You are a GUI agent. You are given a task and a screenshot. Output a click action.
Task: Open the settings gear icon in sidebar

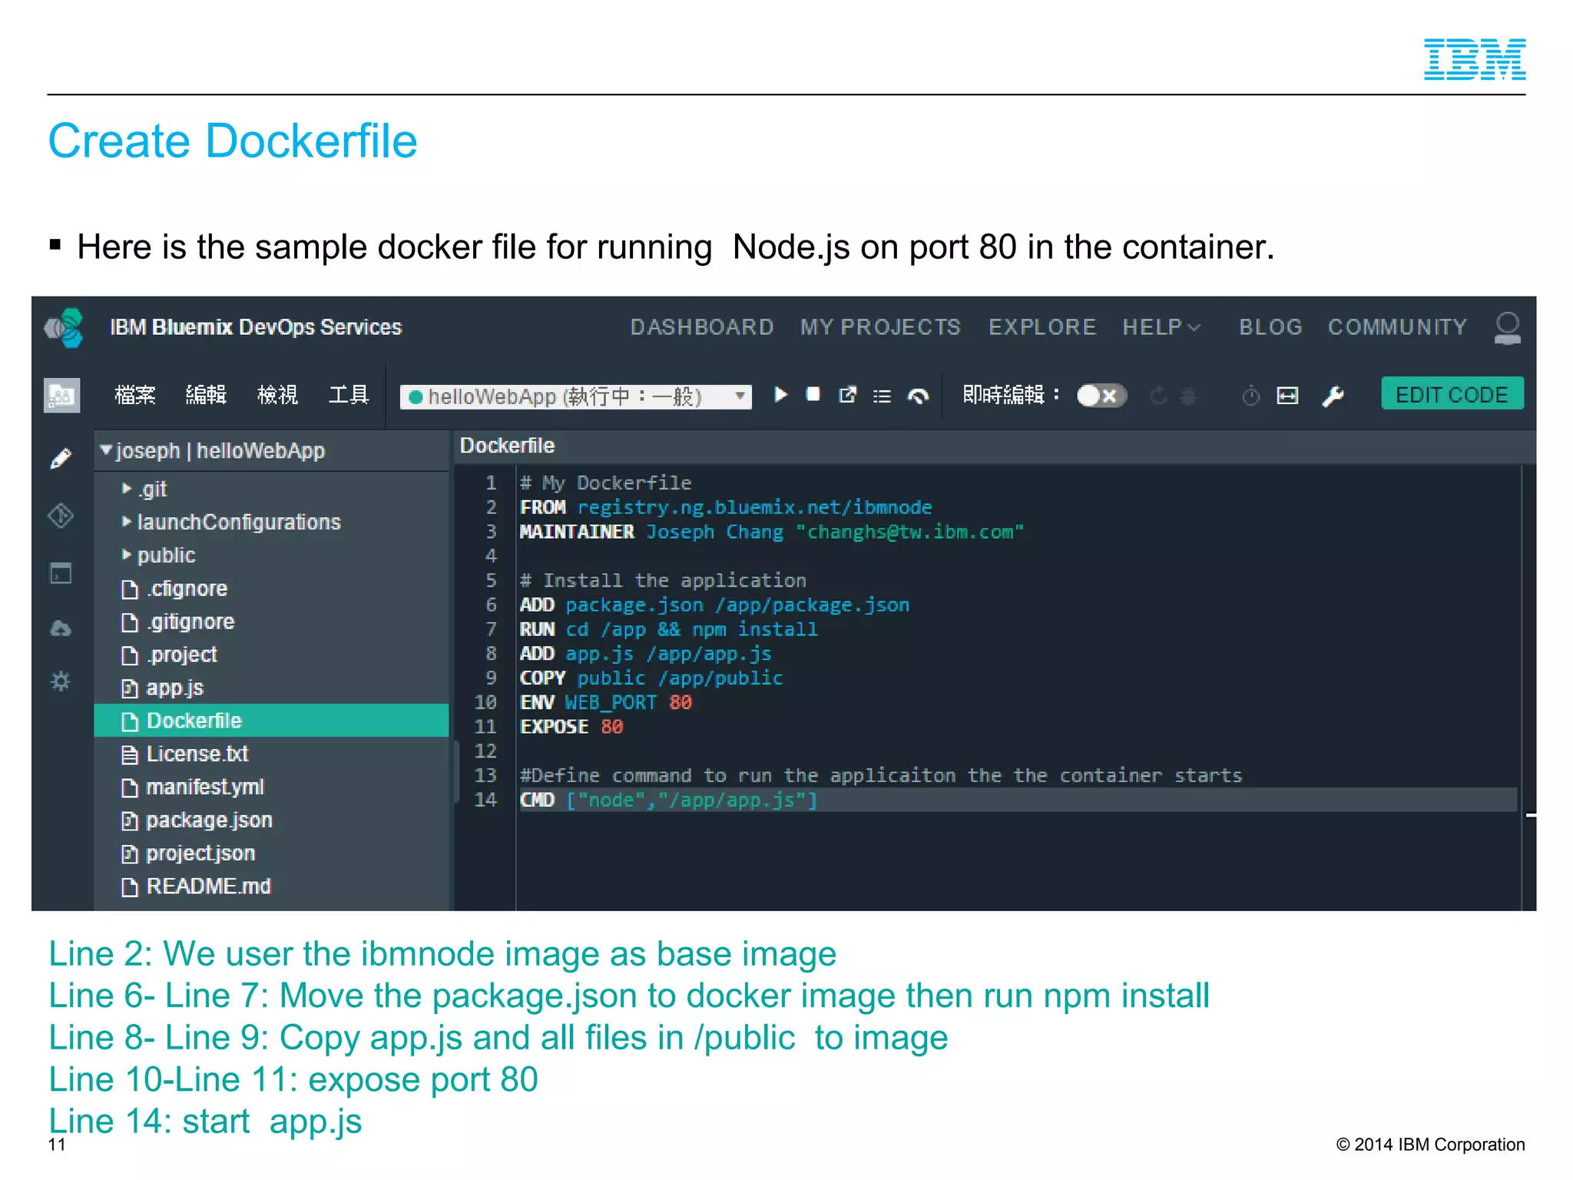(61, 681)
